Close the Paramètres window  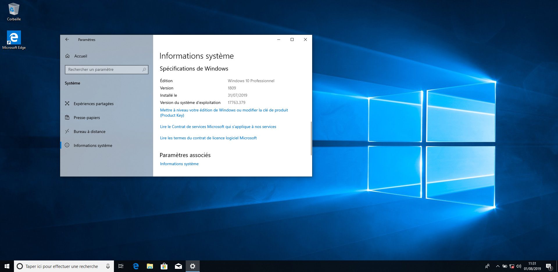[305, 39]
